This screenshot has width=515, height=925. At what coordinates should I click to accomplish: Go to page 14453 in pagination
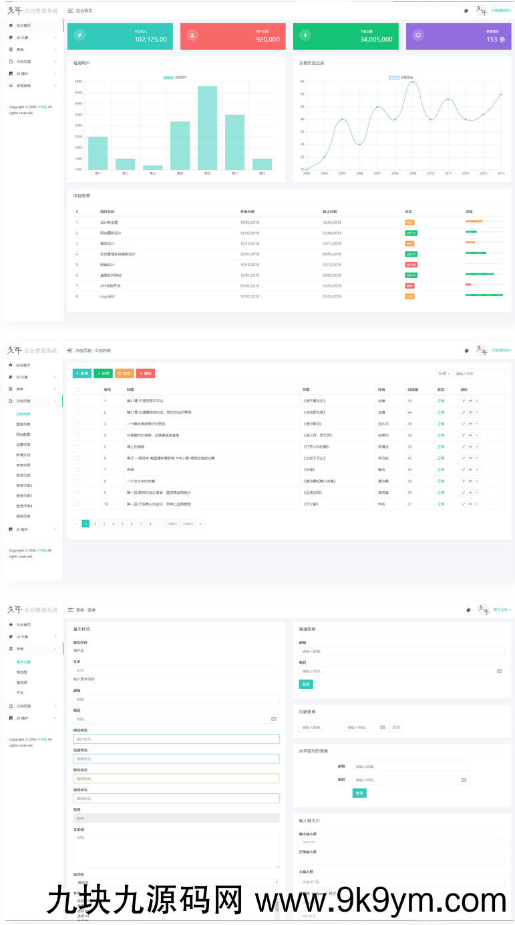click(x=188, y=524)
